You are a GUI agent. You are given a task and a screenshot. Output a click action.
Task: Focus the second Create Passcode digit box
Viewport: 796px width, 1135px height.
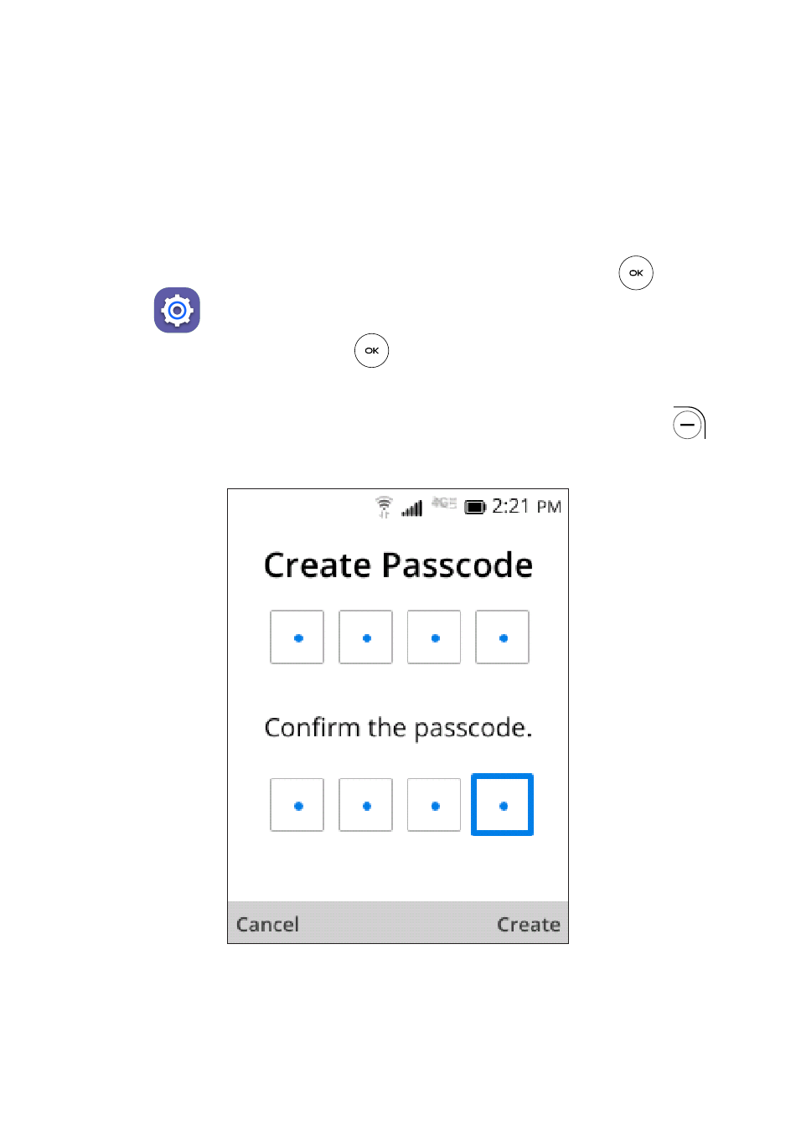tap(366, 637)
